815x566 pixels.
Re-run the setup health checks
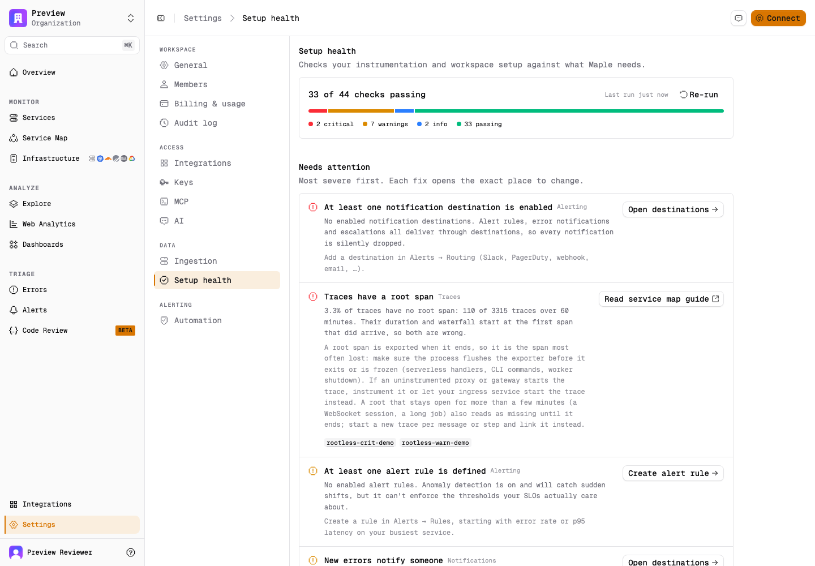tap(699, 95)
